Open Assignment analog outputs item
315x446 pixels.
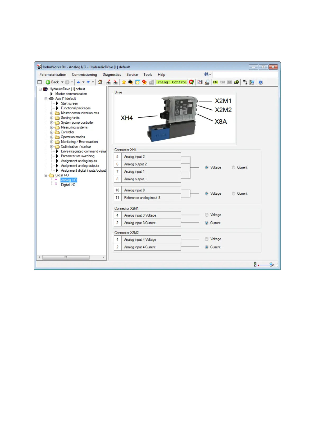pyautogui.click(x=80, y=166)
